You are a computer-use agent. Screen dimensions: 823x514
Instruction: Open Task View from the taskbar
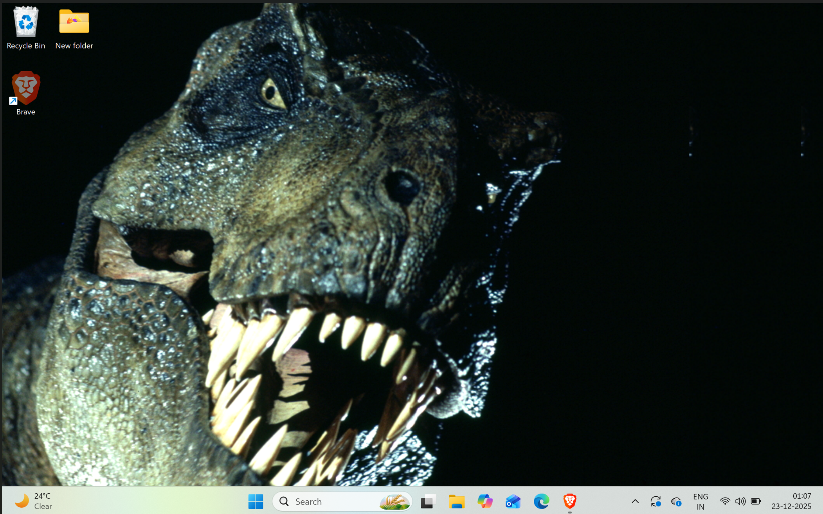click(428, 501)
